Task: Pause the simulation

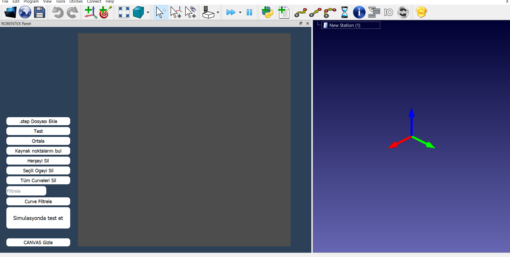Action: (x=249, y=12)
